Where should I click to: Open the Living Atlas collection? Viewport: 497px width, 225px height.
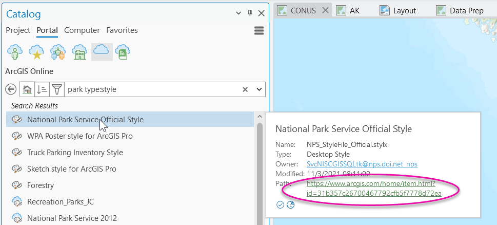(123, 52)
